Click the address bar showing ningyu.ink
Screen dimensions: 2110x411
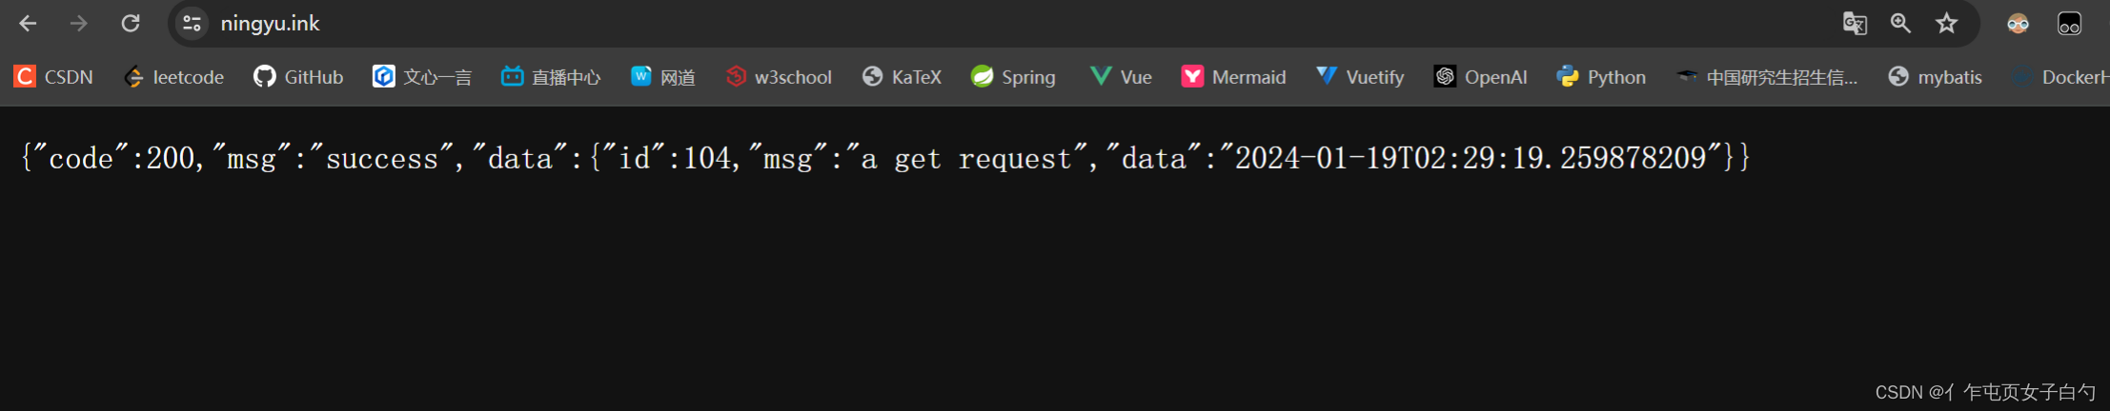pyautogui.click(x=1001, y=23)
